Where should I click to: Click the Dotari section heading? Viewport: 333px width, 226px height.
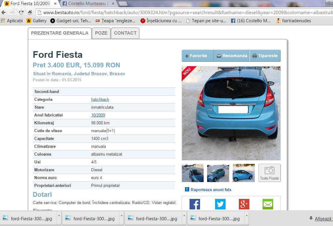pos(42,194)
